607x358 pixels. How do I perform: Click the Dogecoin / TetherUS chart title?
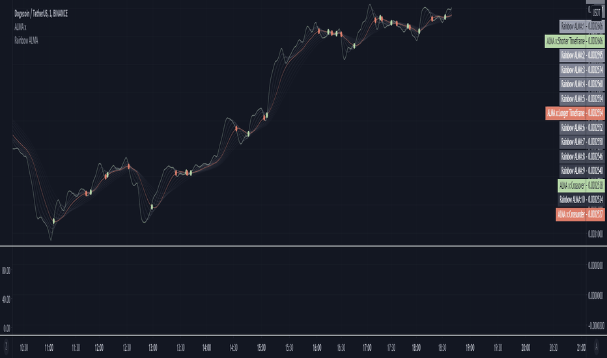41,14
